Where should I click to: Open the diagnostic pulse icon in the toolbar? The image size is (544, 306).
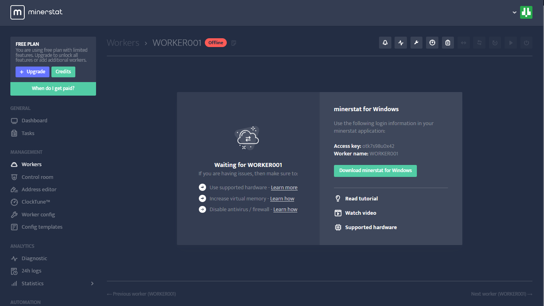[401, 43]
